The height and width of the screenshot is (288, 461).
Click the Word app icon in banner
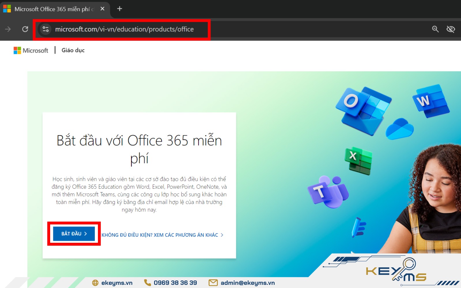(x=431, y=101)
